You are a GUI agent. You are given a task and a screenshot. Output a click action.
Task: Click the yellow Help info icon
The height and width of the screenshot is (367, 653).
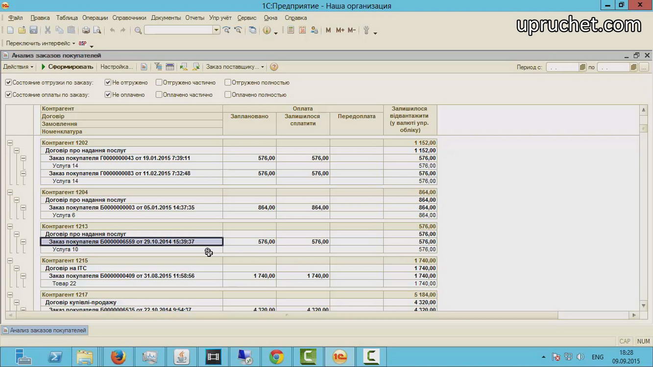coord(266,30)
